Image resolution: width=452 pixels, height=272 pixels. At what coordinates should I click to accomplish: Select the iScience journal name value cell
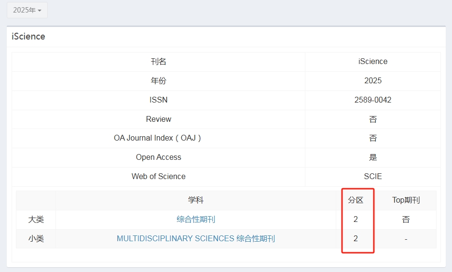point(373,62)
